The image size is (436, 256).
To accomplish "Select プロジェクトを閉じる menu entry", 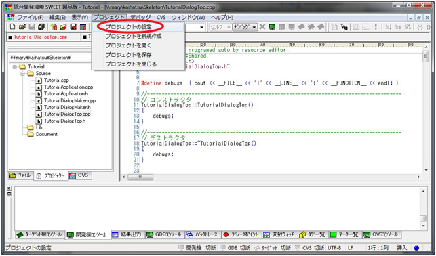I will (138, 64).
